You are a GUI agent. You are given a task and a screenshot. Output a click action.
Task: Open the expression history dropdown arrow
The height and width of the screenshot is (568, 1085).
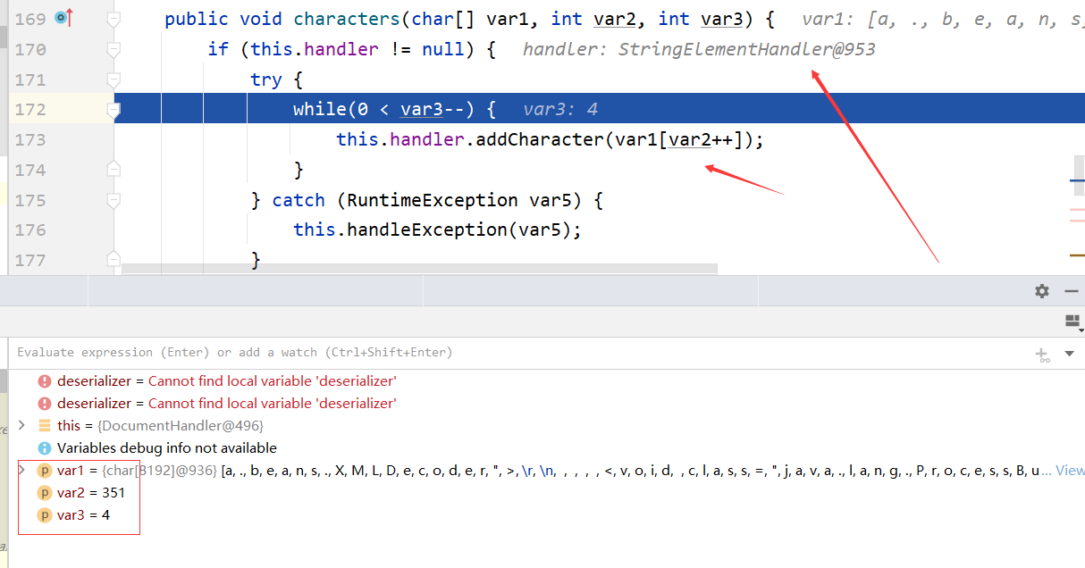[x=1069, y=354]
